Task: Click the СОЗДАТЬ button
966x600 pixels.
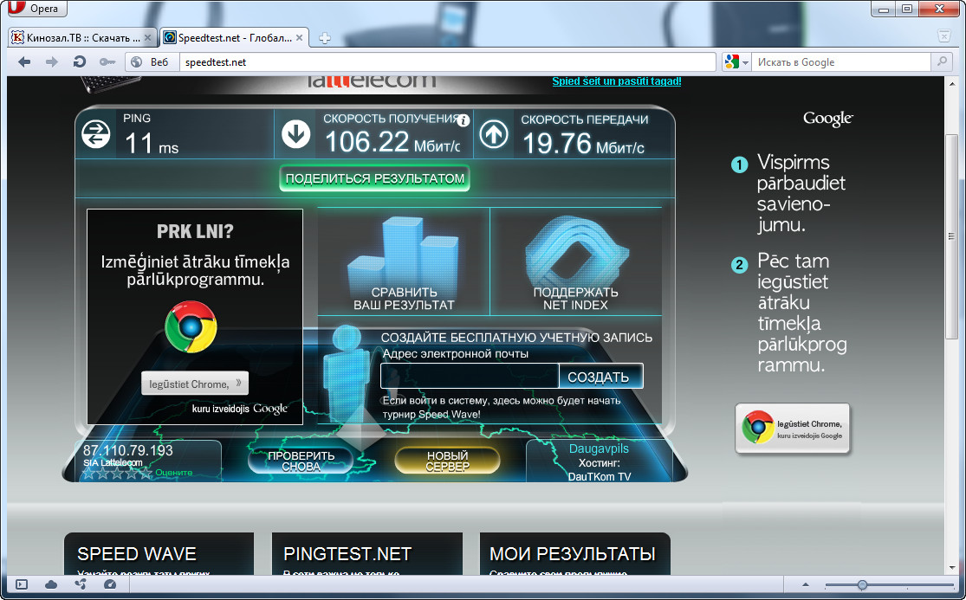Action: (600, 376)
